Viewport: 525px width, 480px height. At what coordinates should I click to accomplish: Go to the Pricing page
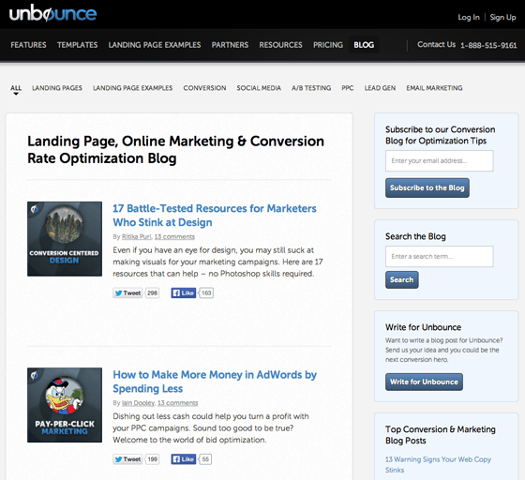328,45
